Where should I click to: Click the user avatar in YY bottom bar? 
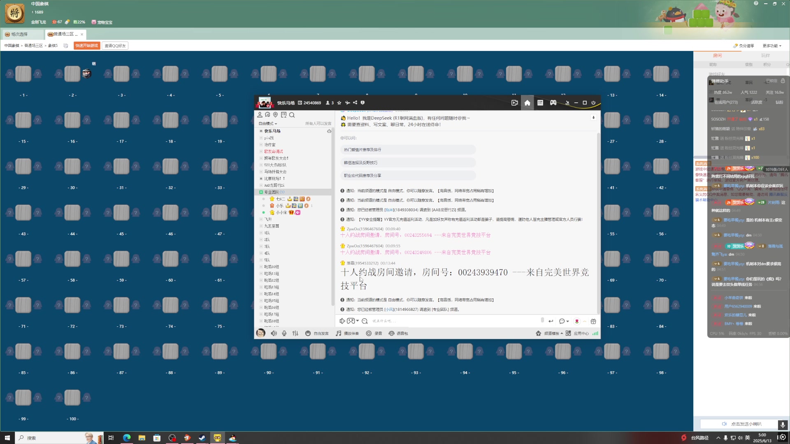[x=260, y=333]
